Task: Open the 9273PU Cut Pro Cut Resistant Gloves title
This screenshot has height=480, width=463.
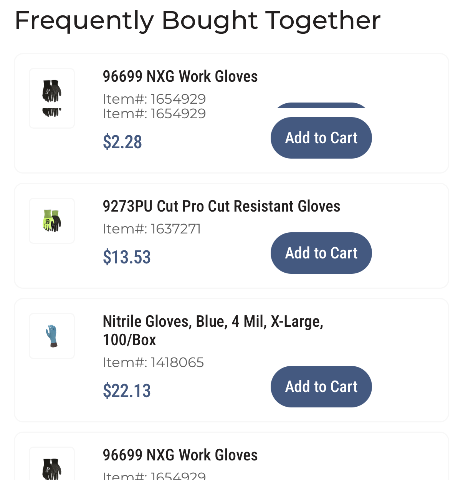Action: [222, 206]
